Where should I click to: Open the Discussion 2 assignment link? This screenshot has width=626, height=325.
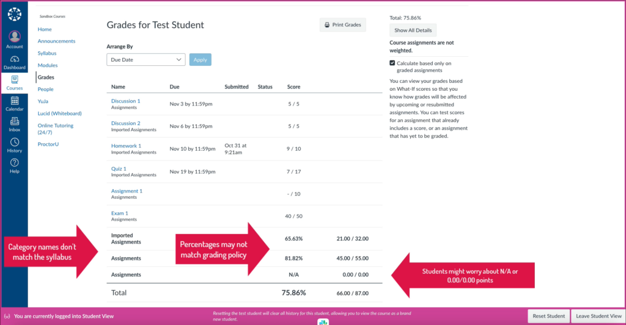(x=126, y=123)
